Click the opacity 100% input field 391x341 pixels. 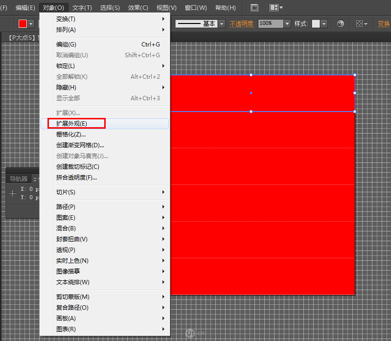click(x=270, y=23)
